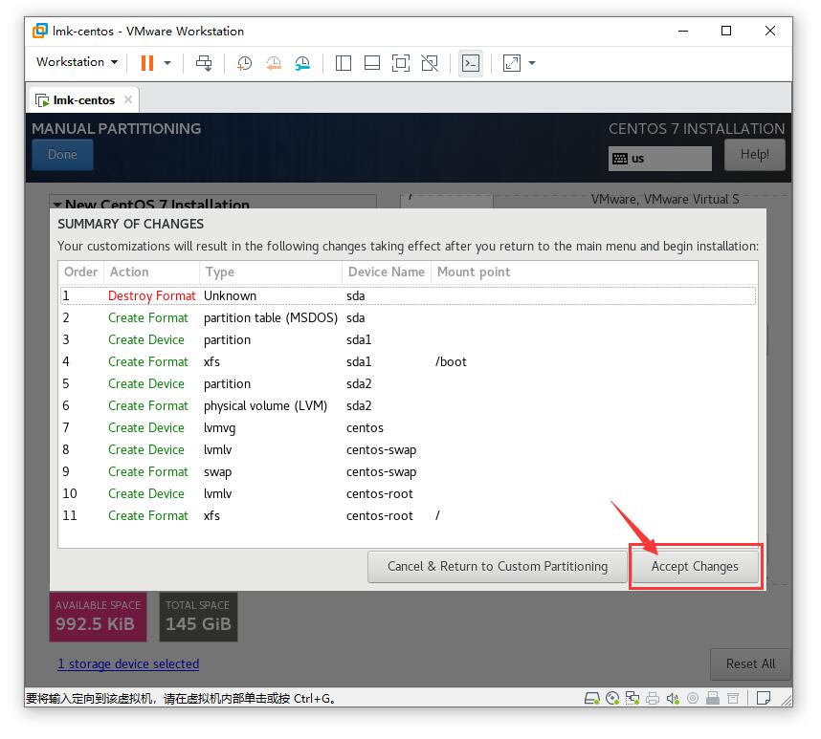Click the CD/DVD drive status icon
The image size is (821, 739).
click(x=612, y=698)
